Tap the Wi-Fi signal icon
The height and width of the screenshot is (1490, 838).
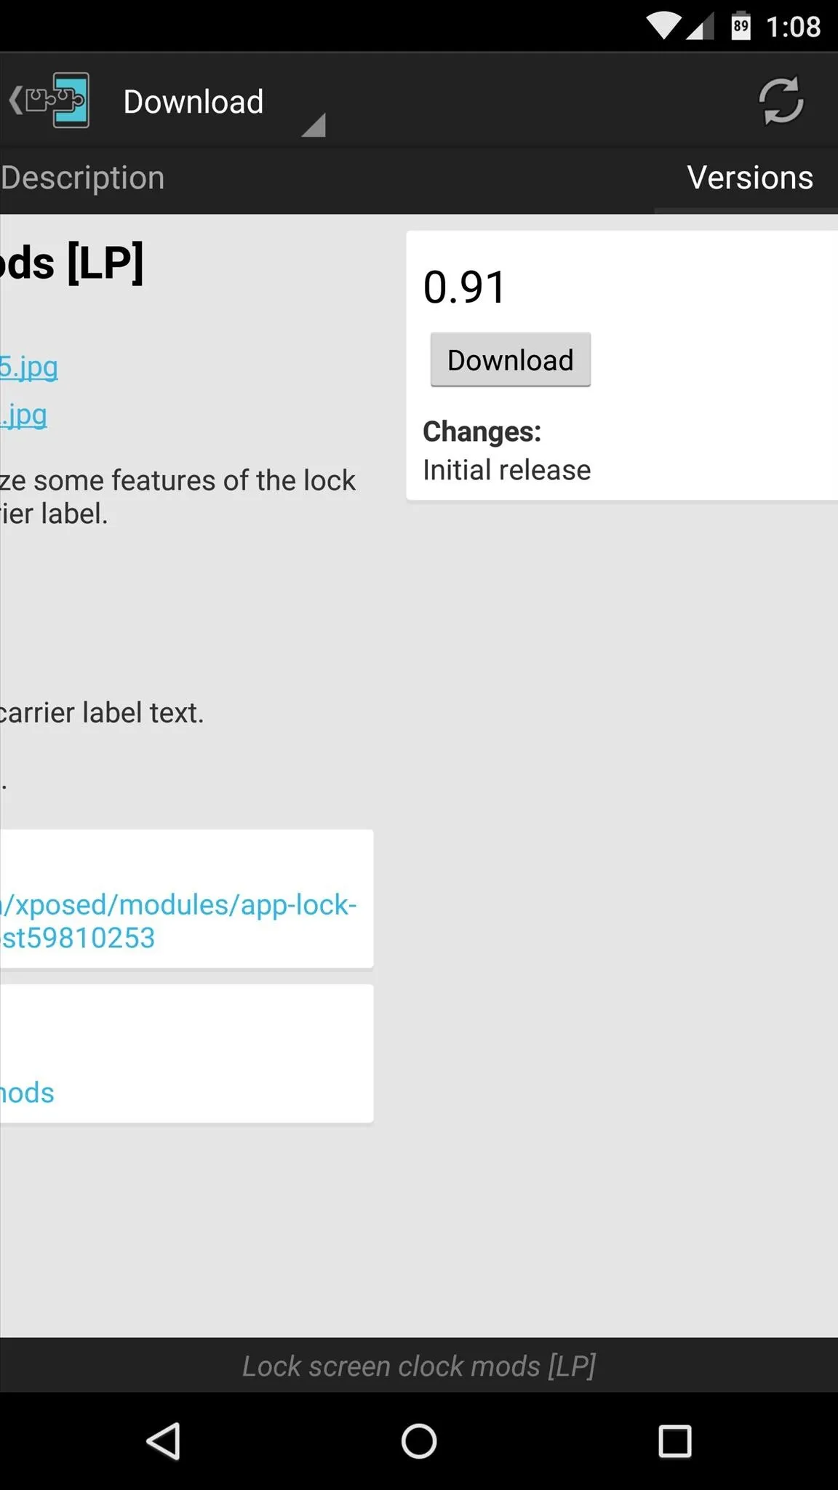(663, 26)
